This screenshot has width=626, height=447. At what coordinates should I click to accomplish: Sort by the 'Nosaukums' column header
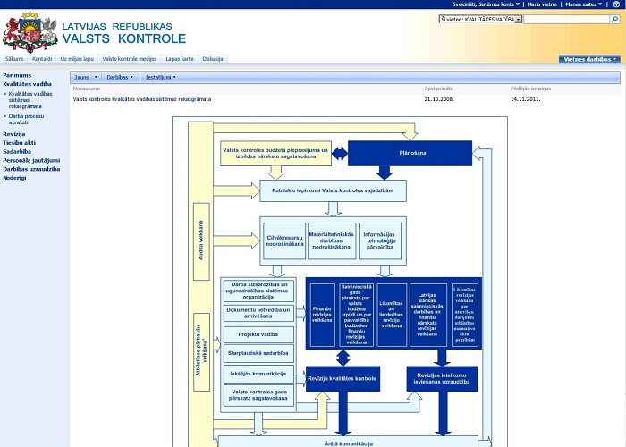(87, 89)
